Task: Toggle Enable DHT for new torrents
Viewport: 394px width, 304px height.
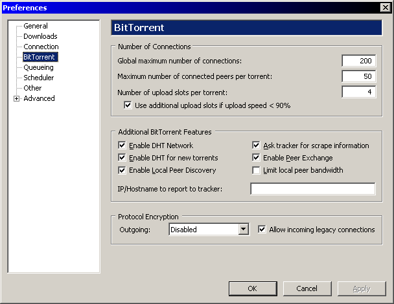Action: point(122,158)
